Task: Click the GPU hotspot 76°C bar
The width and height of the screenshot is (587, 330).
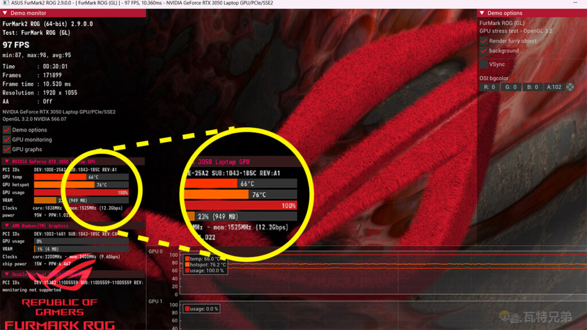Action: 81,185
